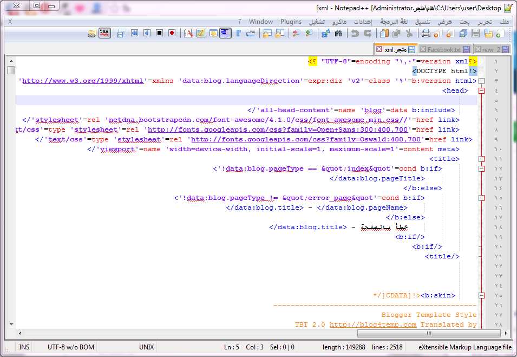
Task: Click the Zoom In magnifier icon
Action: tap(309, 33)
